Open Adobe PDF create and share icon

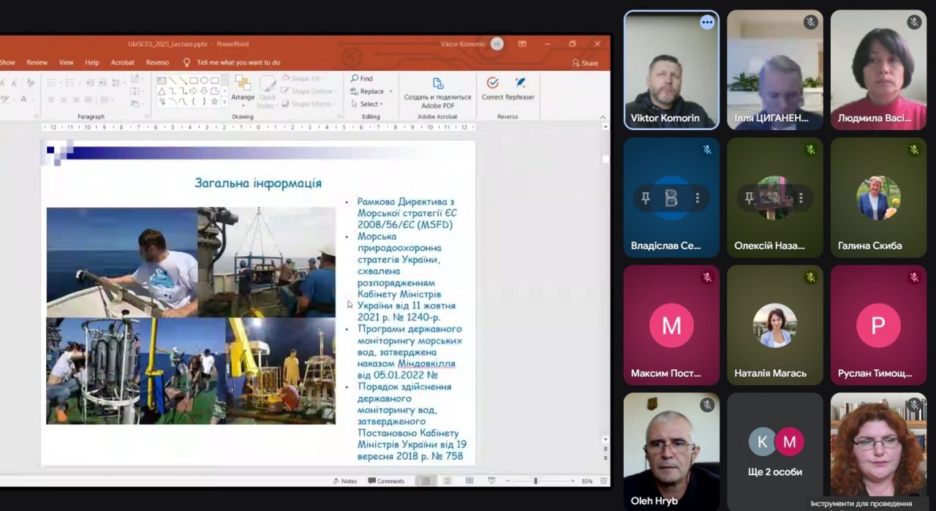pyautogui.click(x=437, y=83)
